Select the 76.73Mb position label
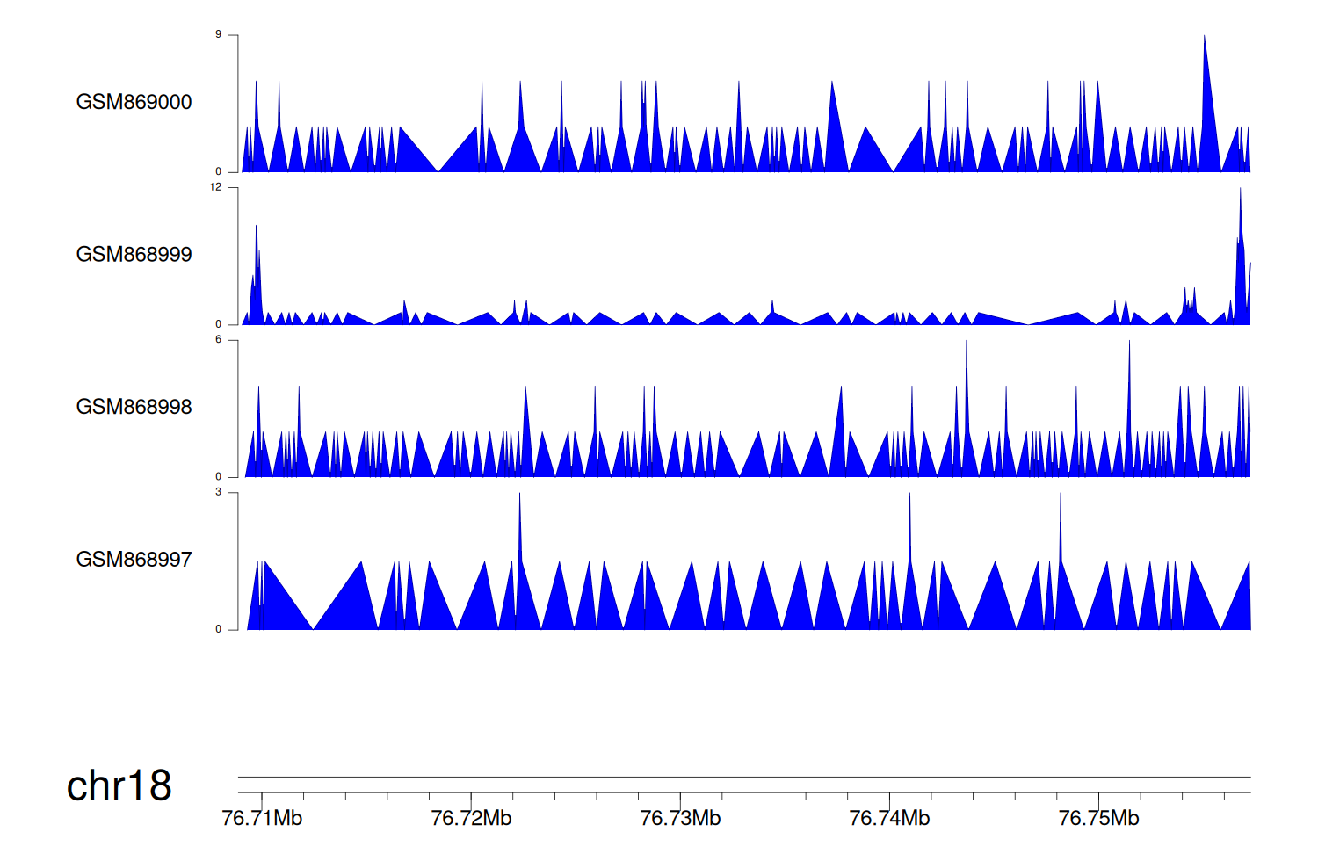 [x=680, y=819]
